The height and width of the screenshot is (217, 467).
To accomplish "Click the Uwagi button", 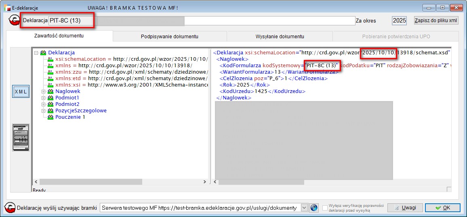I will pos(405,208).
